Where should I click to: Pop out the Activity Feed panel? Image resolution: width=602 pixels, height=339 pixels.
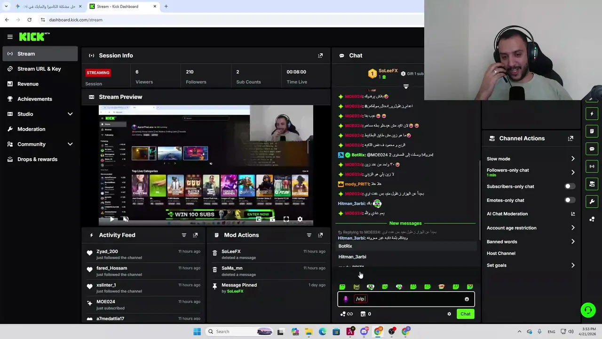tap(195, 235)
